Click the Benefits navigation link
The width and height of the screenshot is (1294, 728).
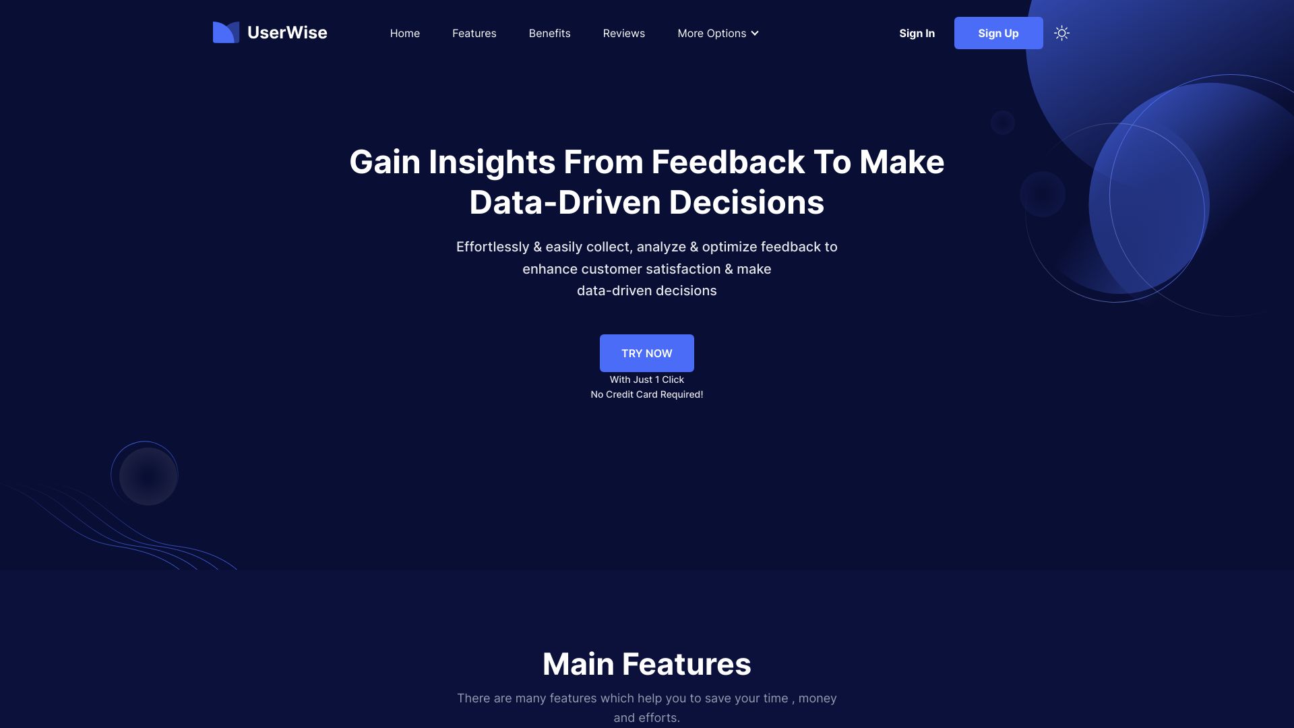click(549, 33)
